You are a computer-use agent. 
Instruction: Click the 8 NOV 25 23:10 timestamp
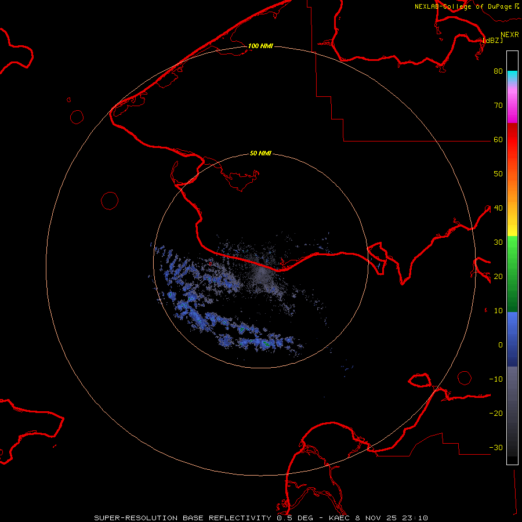[391, 518]
